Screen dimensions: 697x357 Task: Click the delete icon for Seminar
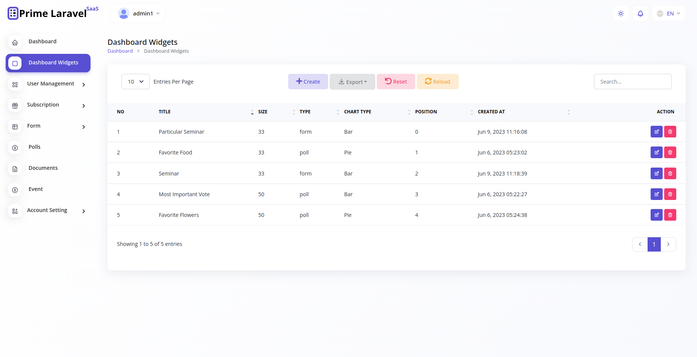(x=670, y=173)
